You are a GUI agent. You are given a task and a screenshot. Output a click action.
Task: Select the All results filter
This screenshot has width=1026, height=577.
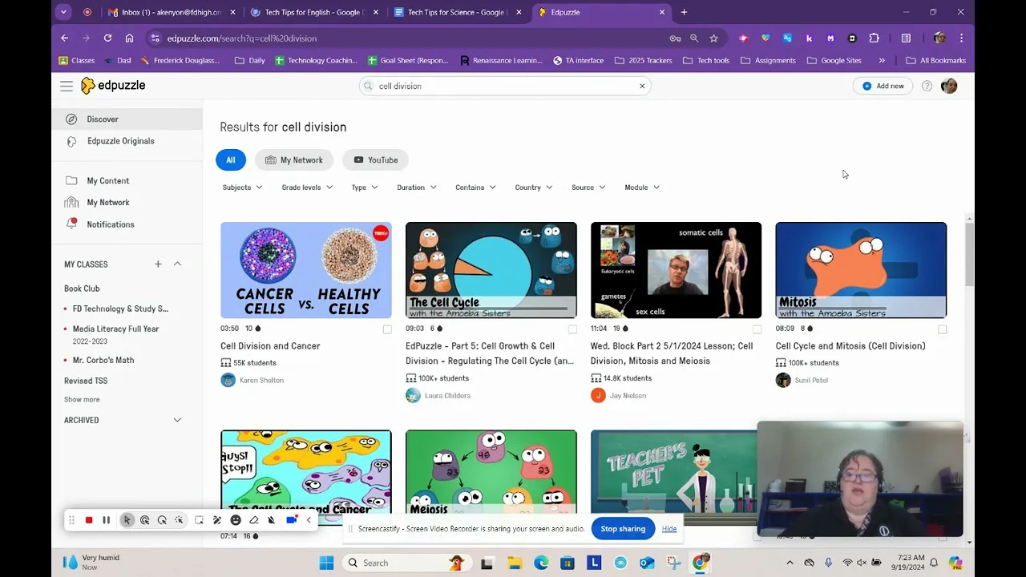pos(230,160)
